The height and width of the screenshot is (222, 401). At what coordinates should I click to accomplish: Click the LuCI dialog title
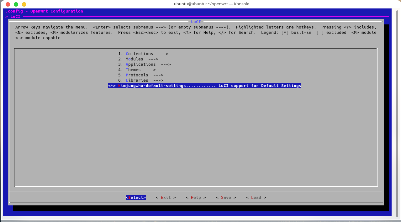(x=196, y=22)
